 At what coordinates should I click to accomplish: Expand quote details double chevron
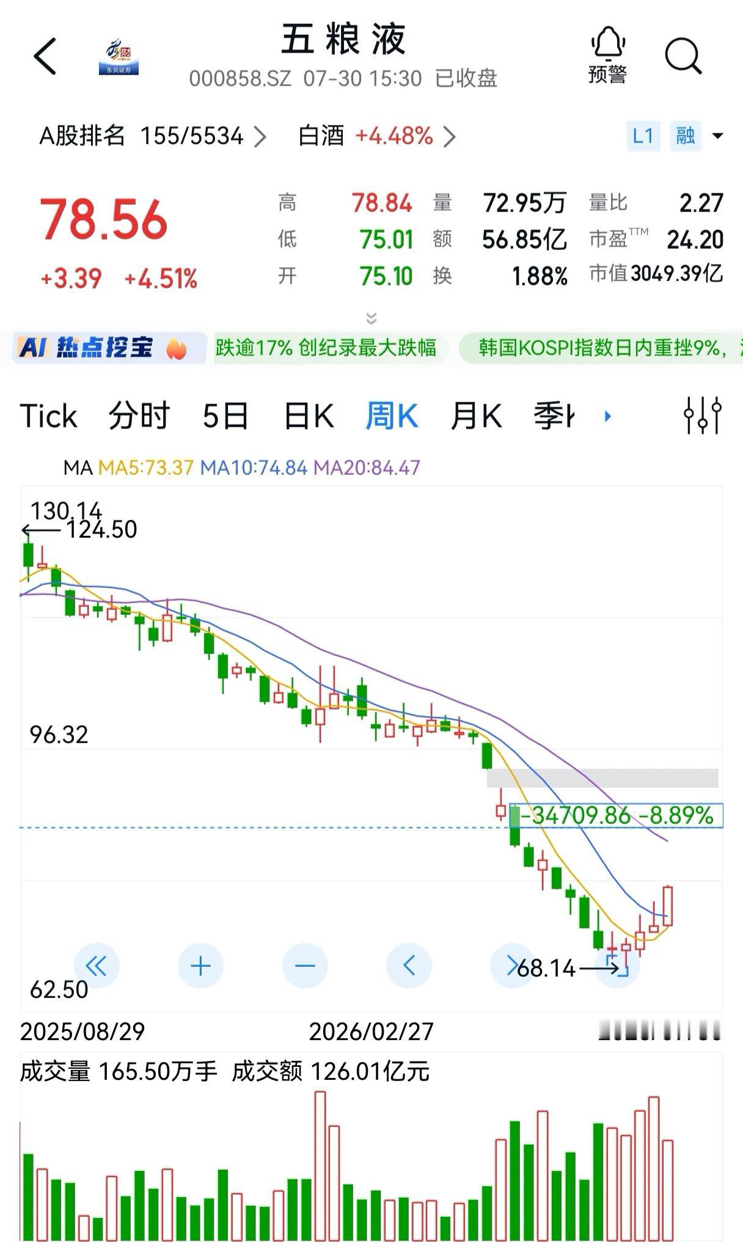click(x=371, y=318)
